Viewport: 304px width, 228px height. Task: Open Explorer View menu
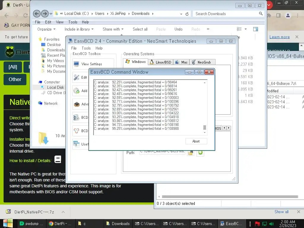tap(60, 22)
